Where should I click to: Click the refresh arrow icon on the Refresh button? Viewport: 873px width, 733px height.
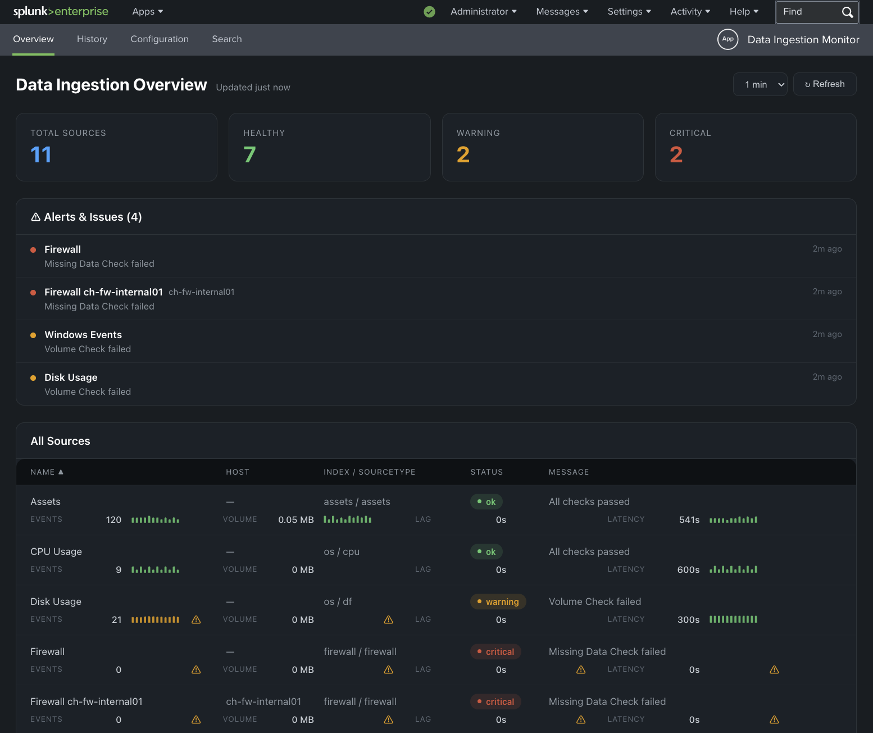[807, 84]
